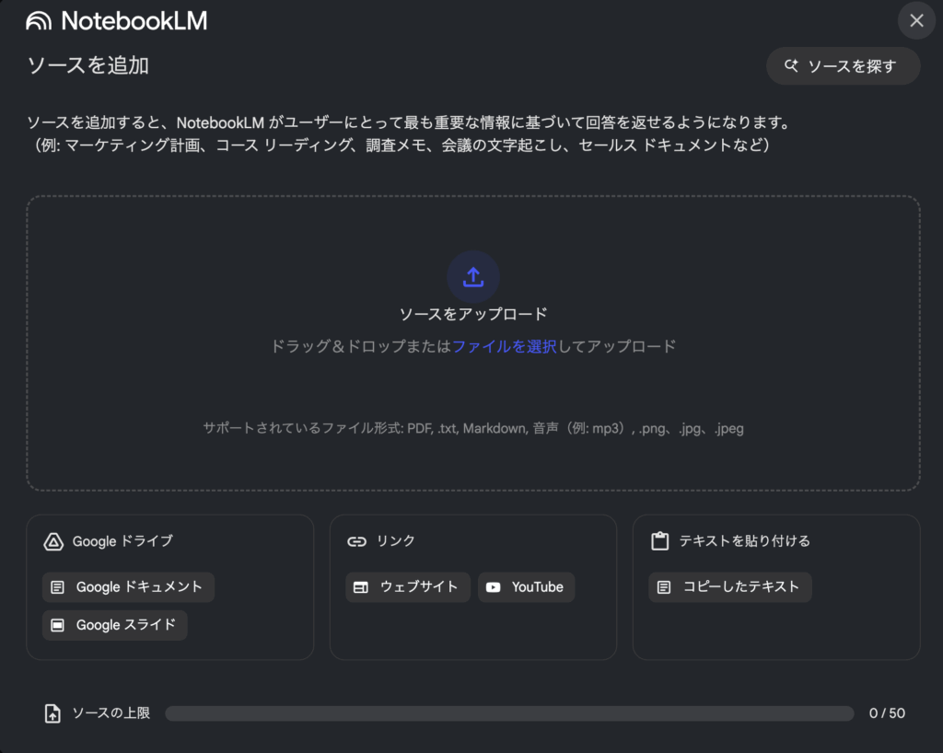Click the source limit file icon

coord(52,713)
